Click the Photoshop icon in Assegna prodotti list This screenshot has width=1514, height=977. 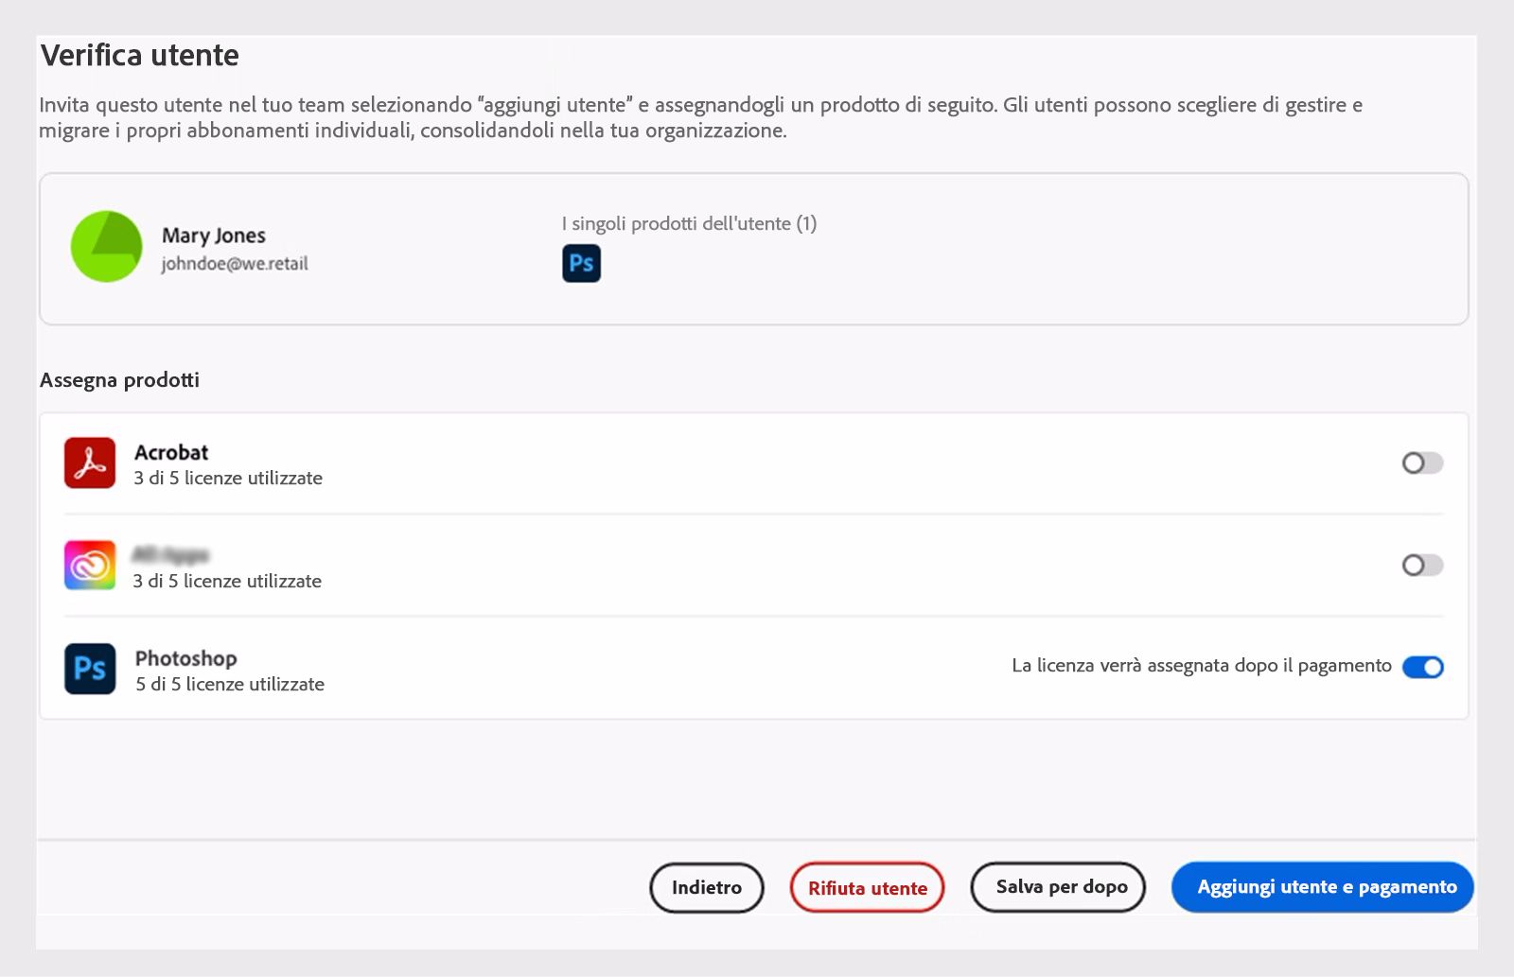[90, 669]
